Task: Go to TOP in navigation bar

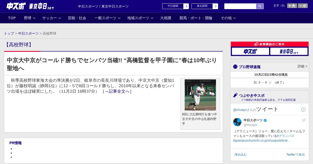Action: pyautogui.click(x=12, y=18)
